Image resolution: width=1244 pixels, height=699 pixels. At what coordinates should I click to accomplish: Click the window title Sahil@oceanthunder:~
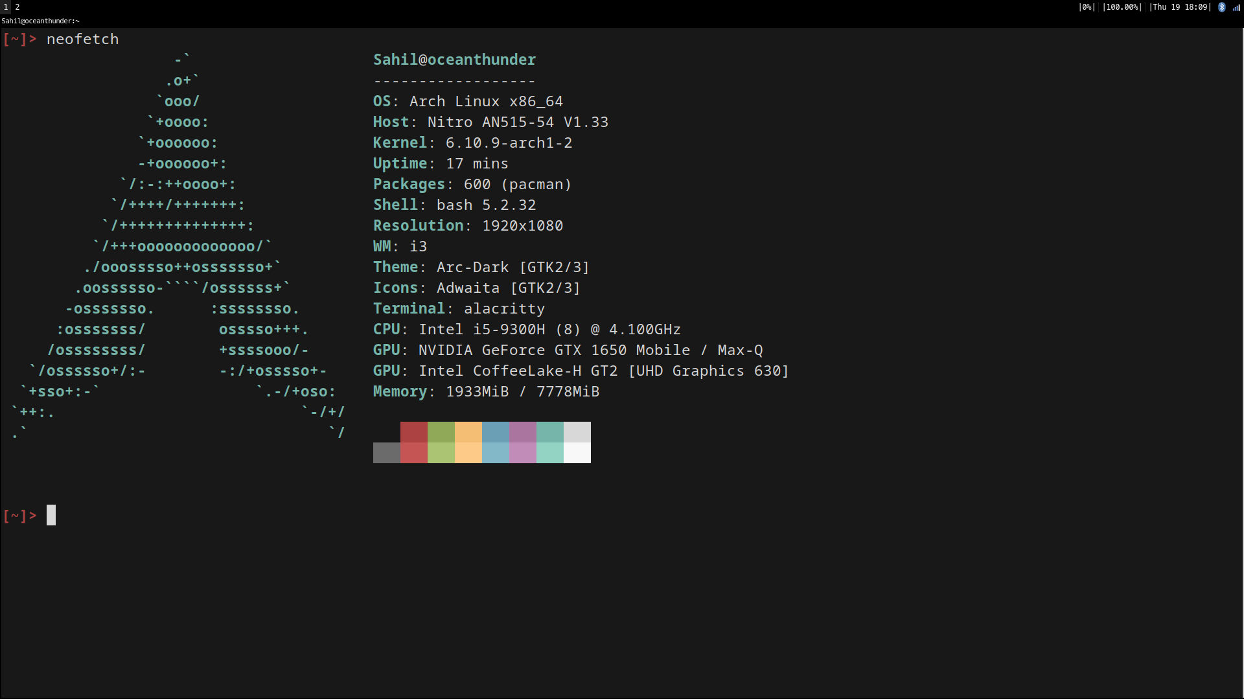point(40,21)
